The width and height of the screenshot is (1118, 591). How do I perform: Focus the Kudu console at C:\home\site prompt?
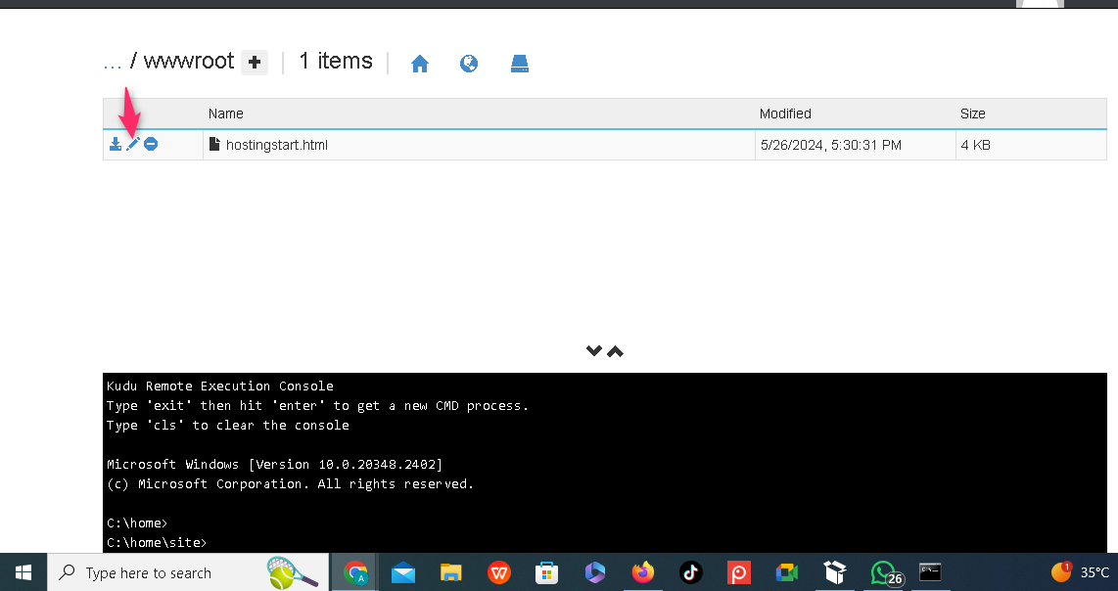point(157,542)
